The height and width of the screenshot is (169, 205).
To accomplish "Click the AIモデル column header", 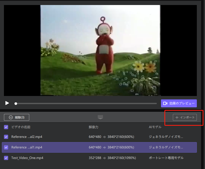I will click(155, 127).
